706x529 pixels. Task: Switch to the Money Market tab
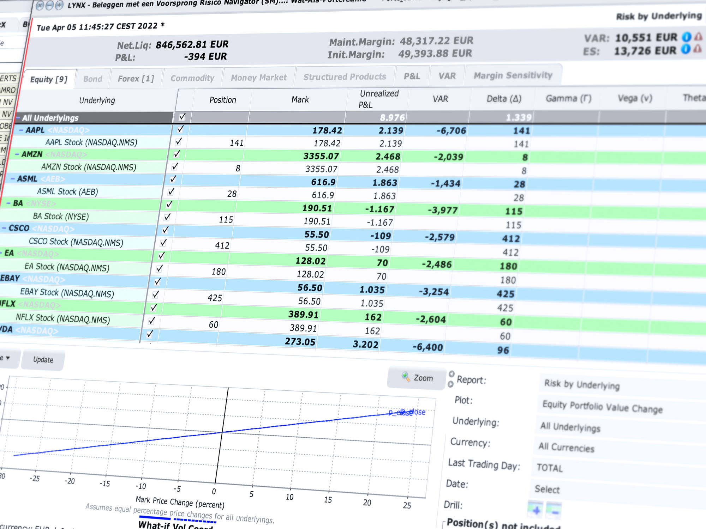259,77
